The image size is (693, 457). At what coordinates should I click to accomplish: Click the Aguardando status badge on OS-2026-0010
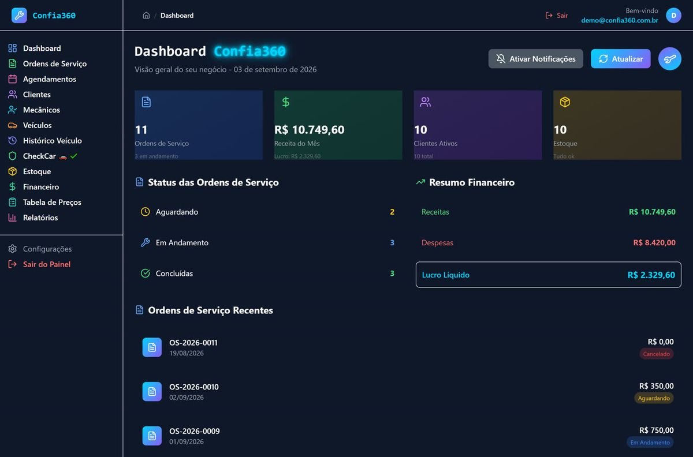654,398
